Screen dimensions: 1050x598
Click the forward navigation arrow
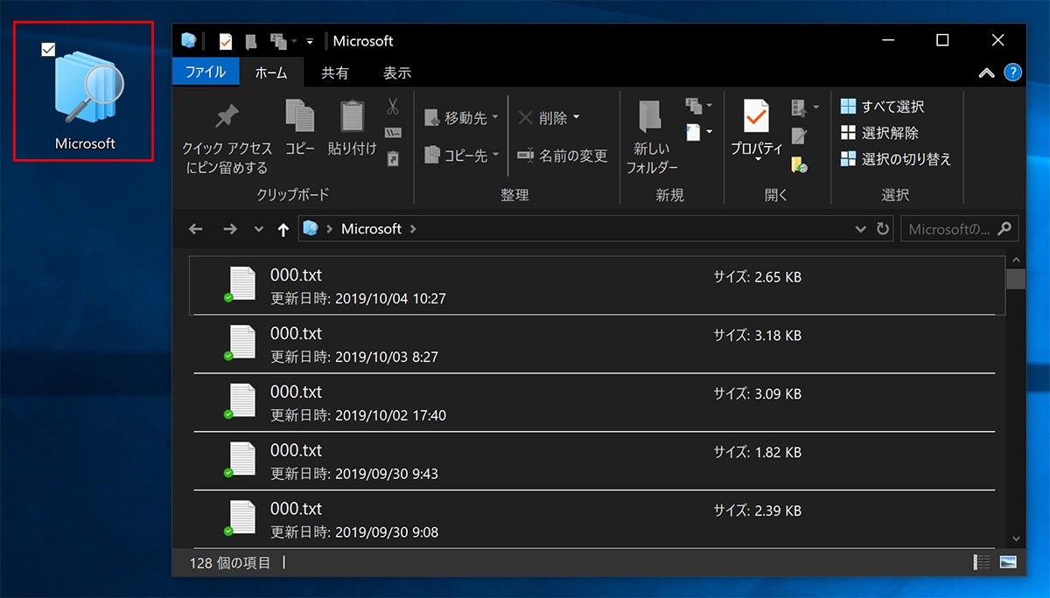click(x=229, y=229)
